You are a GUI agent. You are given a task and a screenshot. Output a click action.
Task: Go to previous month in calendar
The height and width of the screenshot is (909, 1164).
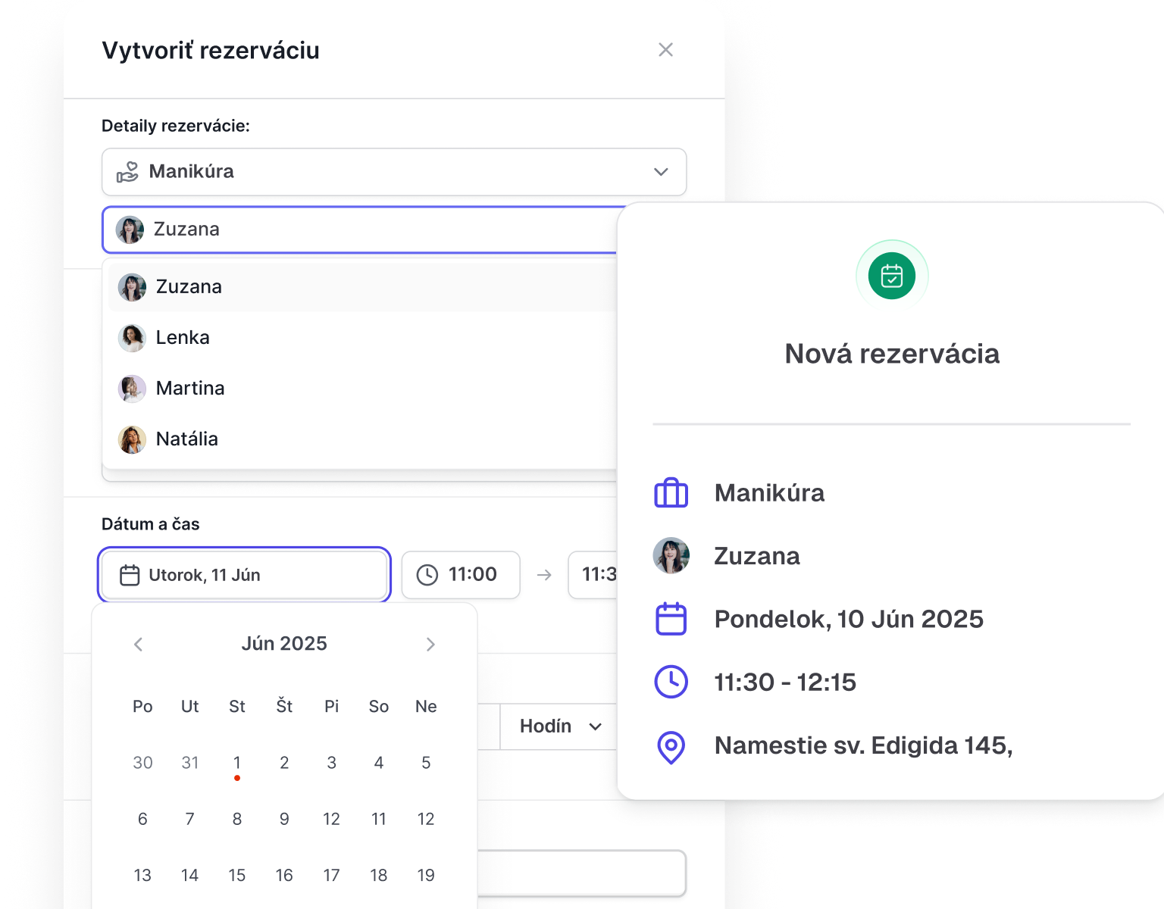[x=138, y=645]
